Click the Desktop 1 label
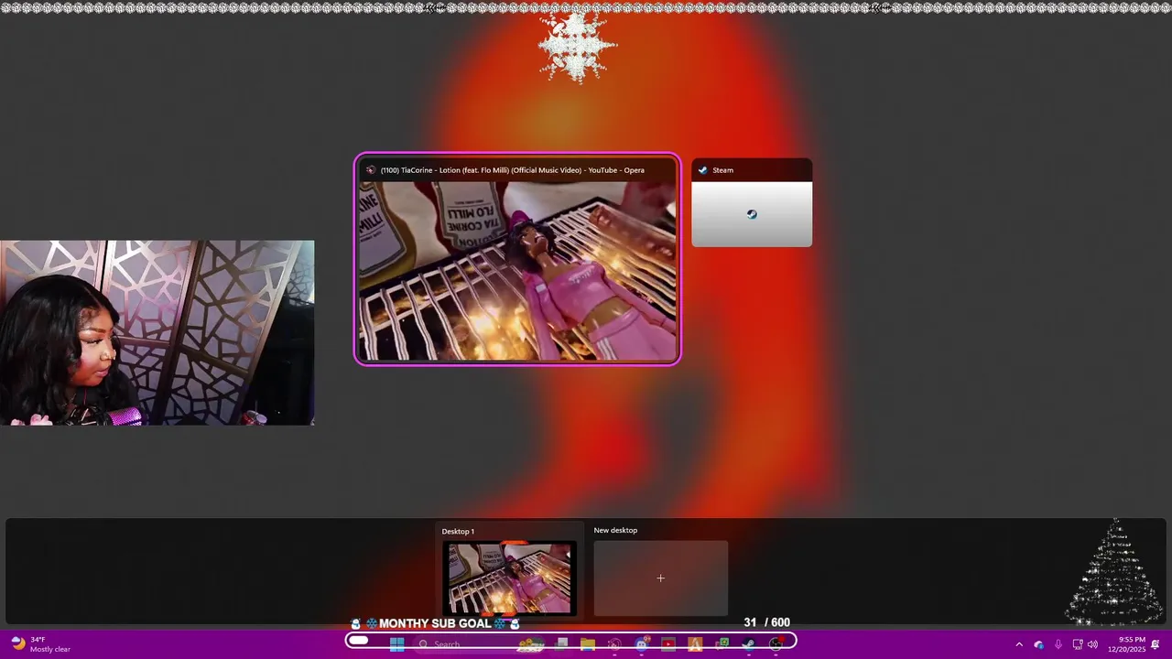 click(458, 531)
